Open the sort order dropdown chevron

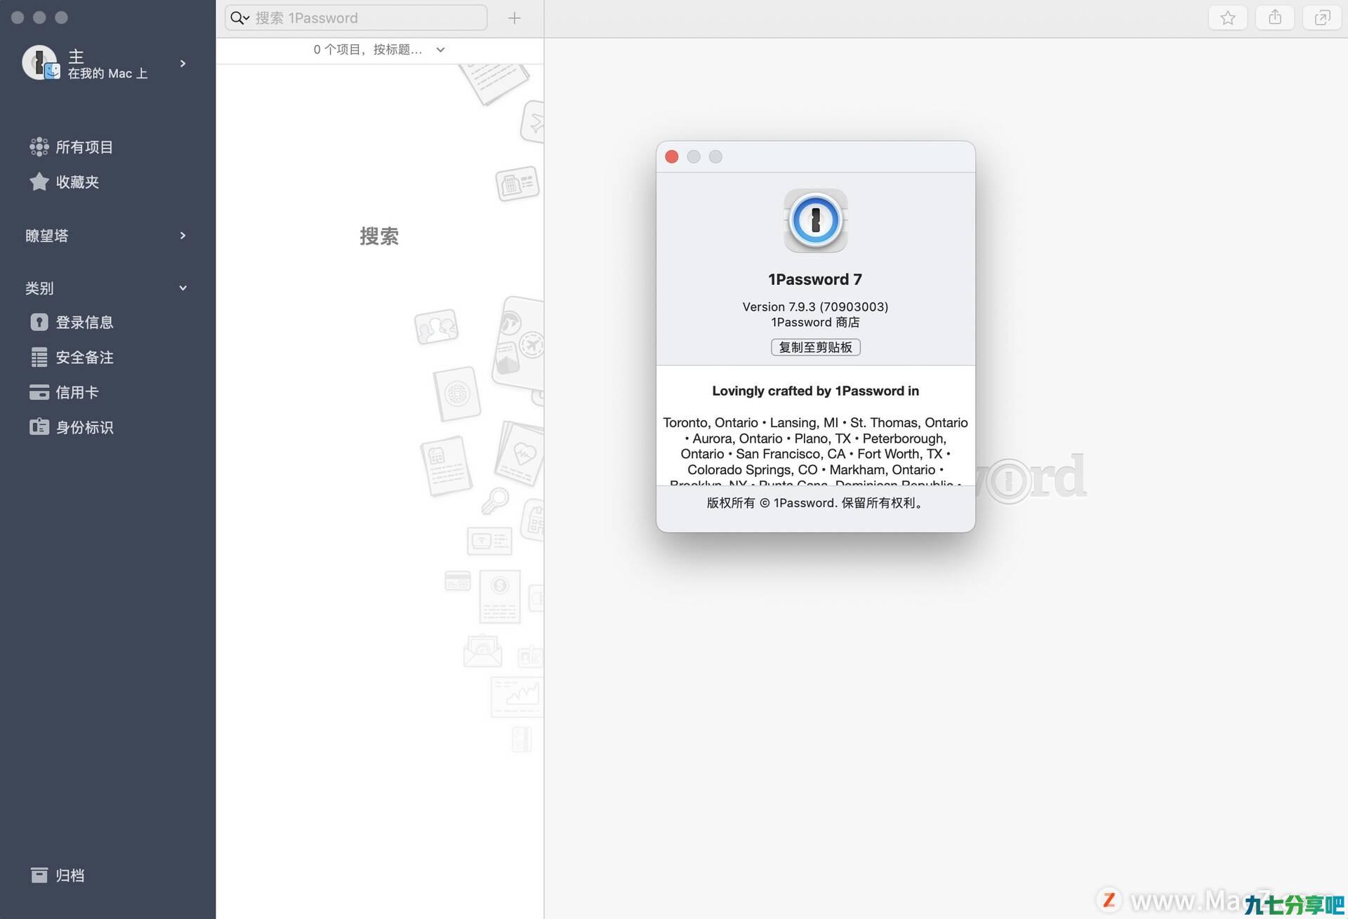440,50
